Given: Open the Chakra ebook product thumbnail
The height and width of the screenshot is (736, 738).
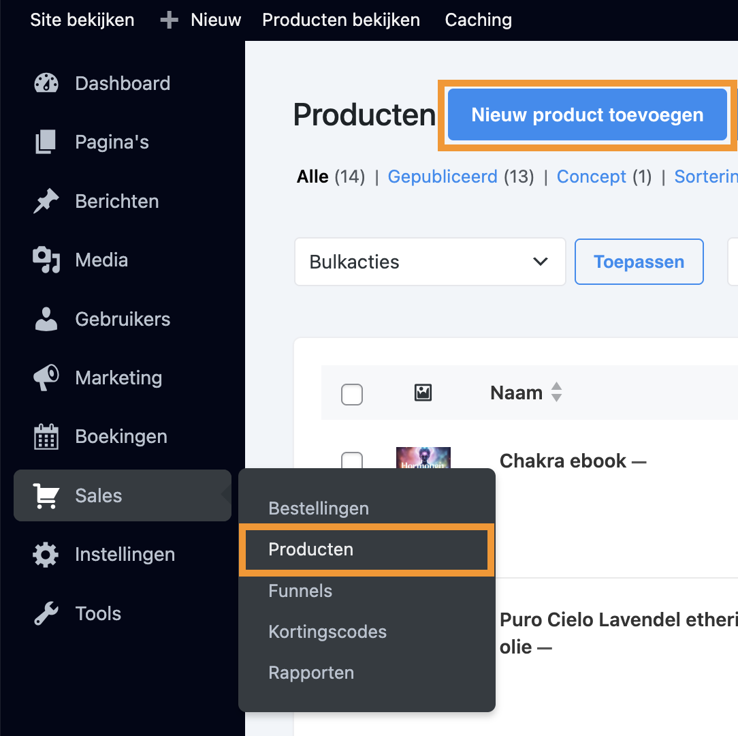Looking at the screenshot, I should click(x=423, y=459).
